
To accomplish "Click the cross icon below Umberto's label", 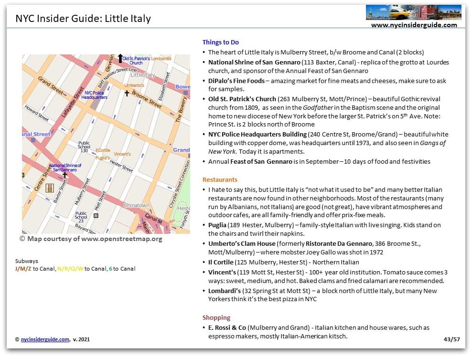I will [x=127, y=93].
